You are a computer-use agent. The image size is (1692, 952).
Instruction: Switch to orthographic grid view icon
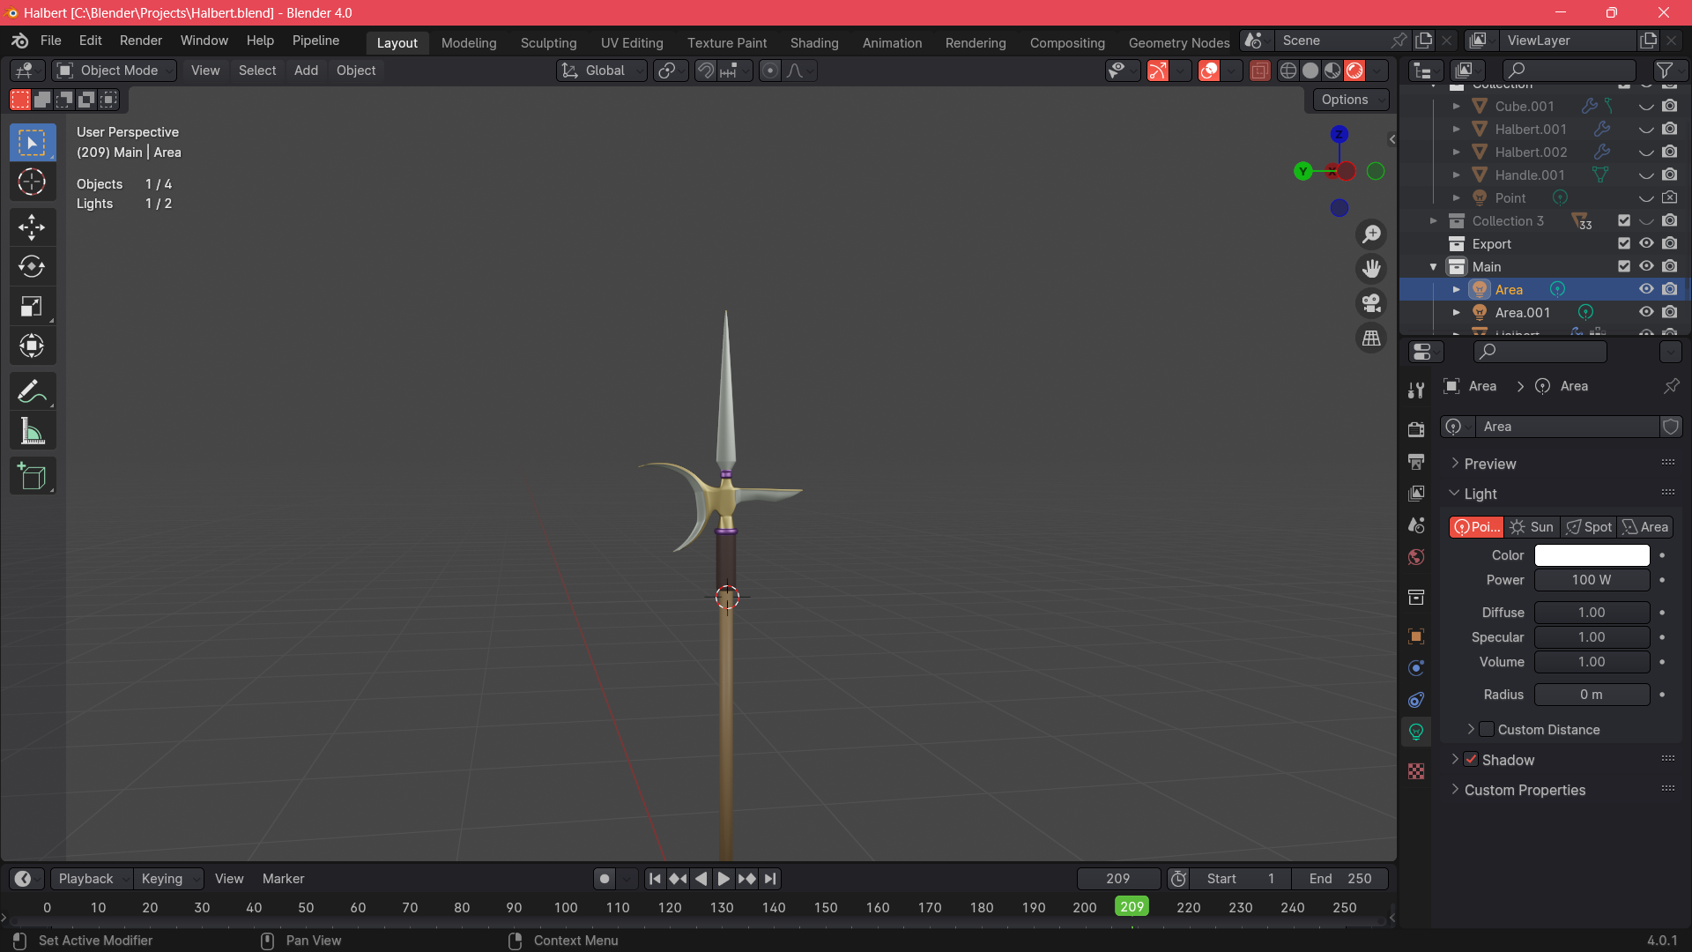coord(1371,338)
